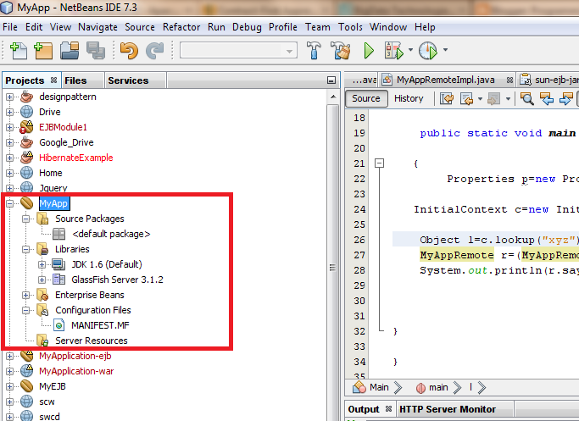This screenshot has height=421, width=579.
Task: Open the Refactor menu
Action: click(181, 27)
